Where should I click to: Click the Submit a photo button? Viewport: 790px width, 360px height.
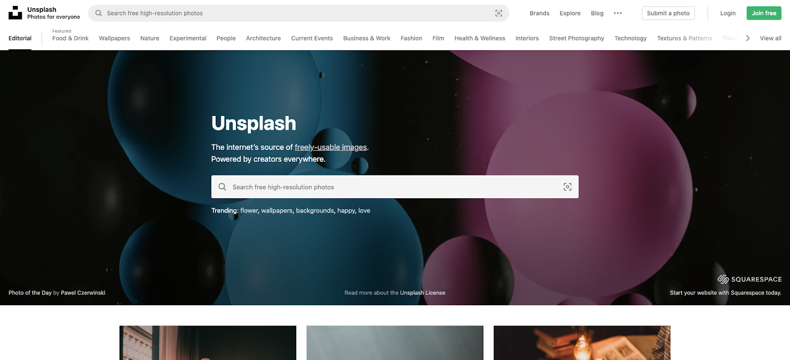[668, 13]
